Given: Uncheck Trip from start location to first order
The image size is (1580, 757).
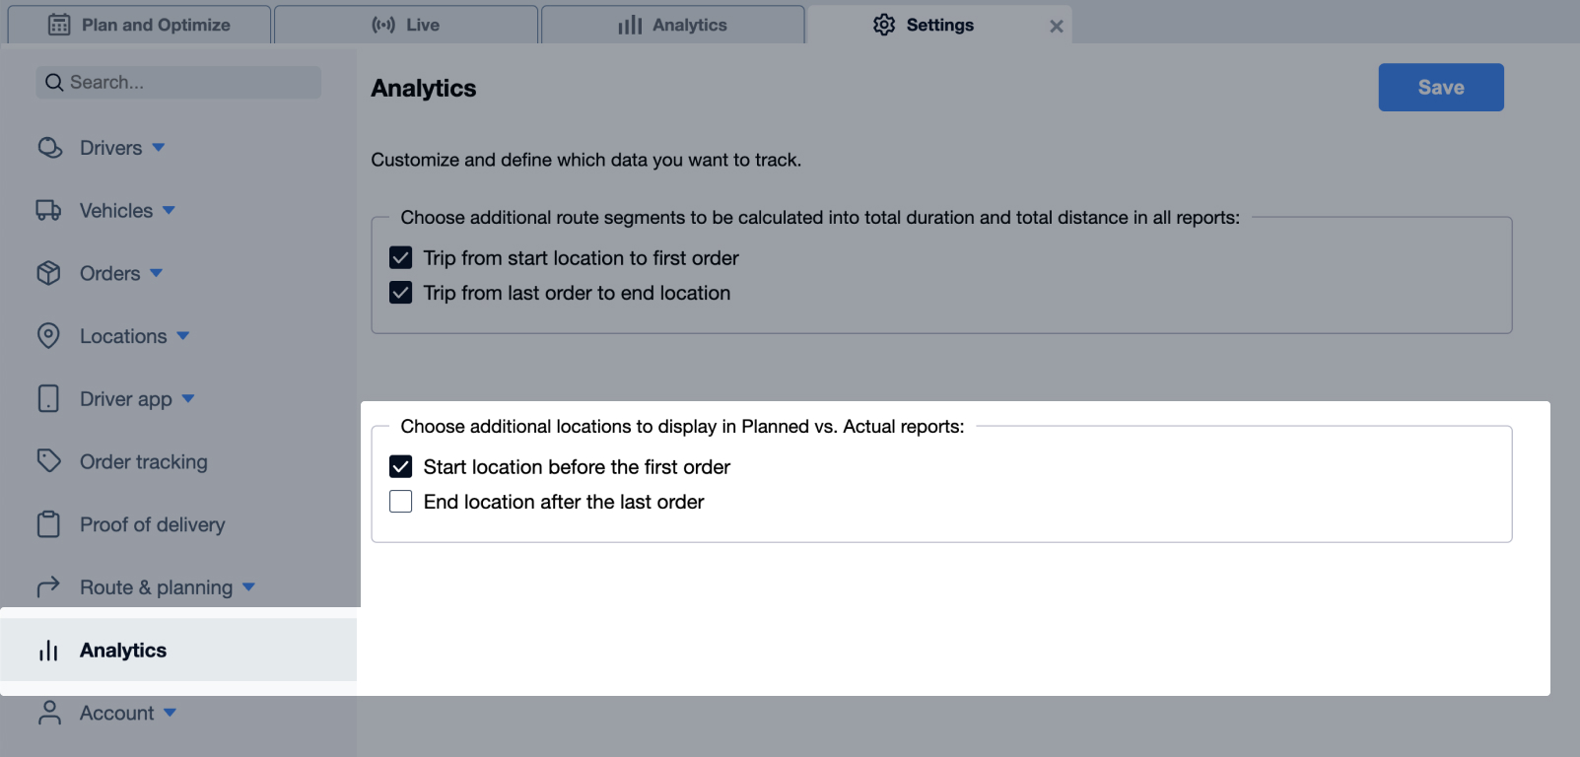Looking at the screenshot, I should [401, 258].
